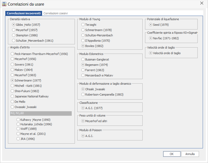Pick Schultze_Menzenbach (1961) density correlation
Viewport: 208px width, 163px height.
click(33, 41)
